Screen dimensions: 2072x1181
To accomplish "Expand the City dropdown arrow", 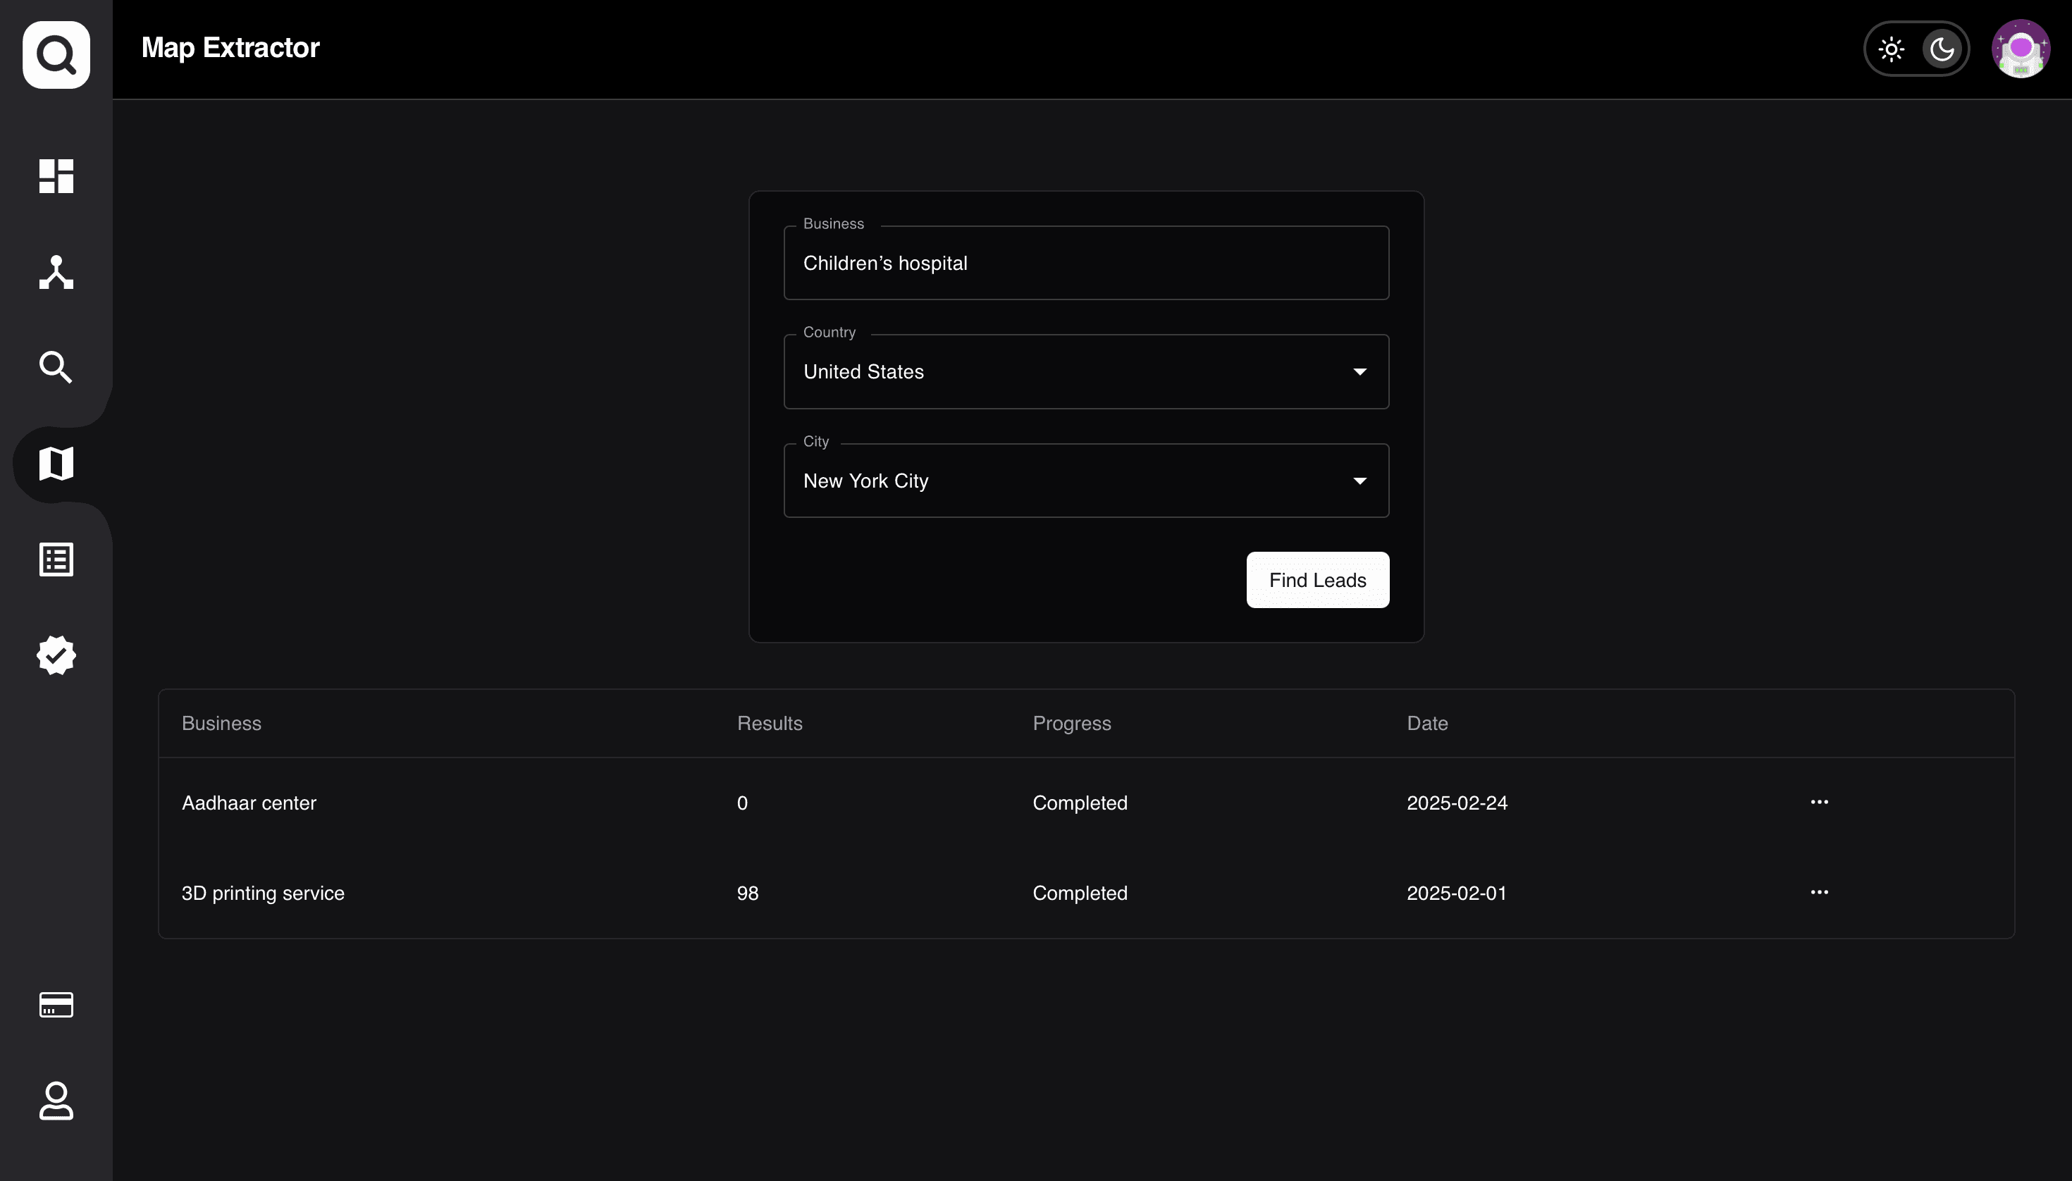I will pyautogui.click(x=1359, y=481).
